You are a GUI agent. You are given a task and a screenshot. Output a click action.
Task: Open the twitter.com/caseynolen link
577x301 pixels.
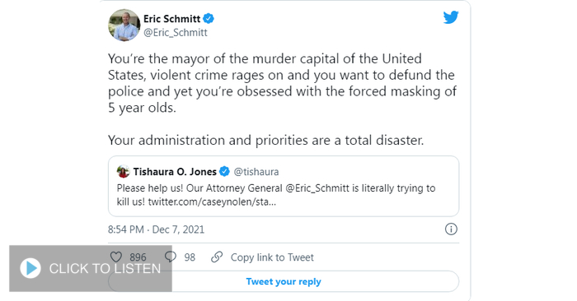pos(212,201)
